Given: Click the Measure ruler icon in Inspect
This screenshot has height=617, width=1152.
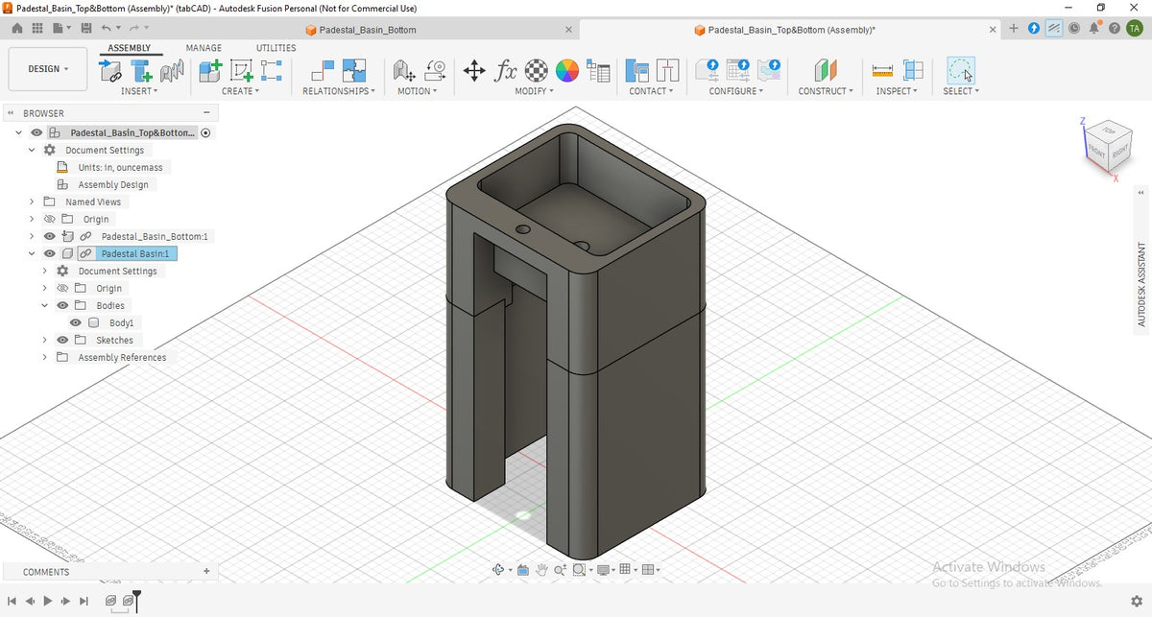Looking at the screenshot, I should click(x=882, y=70).
